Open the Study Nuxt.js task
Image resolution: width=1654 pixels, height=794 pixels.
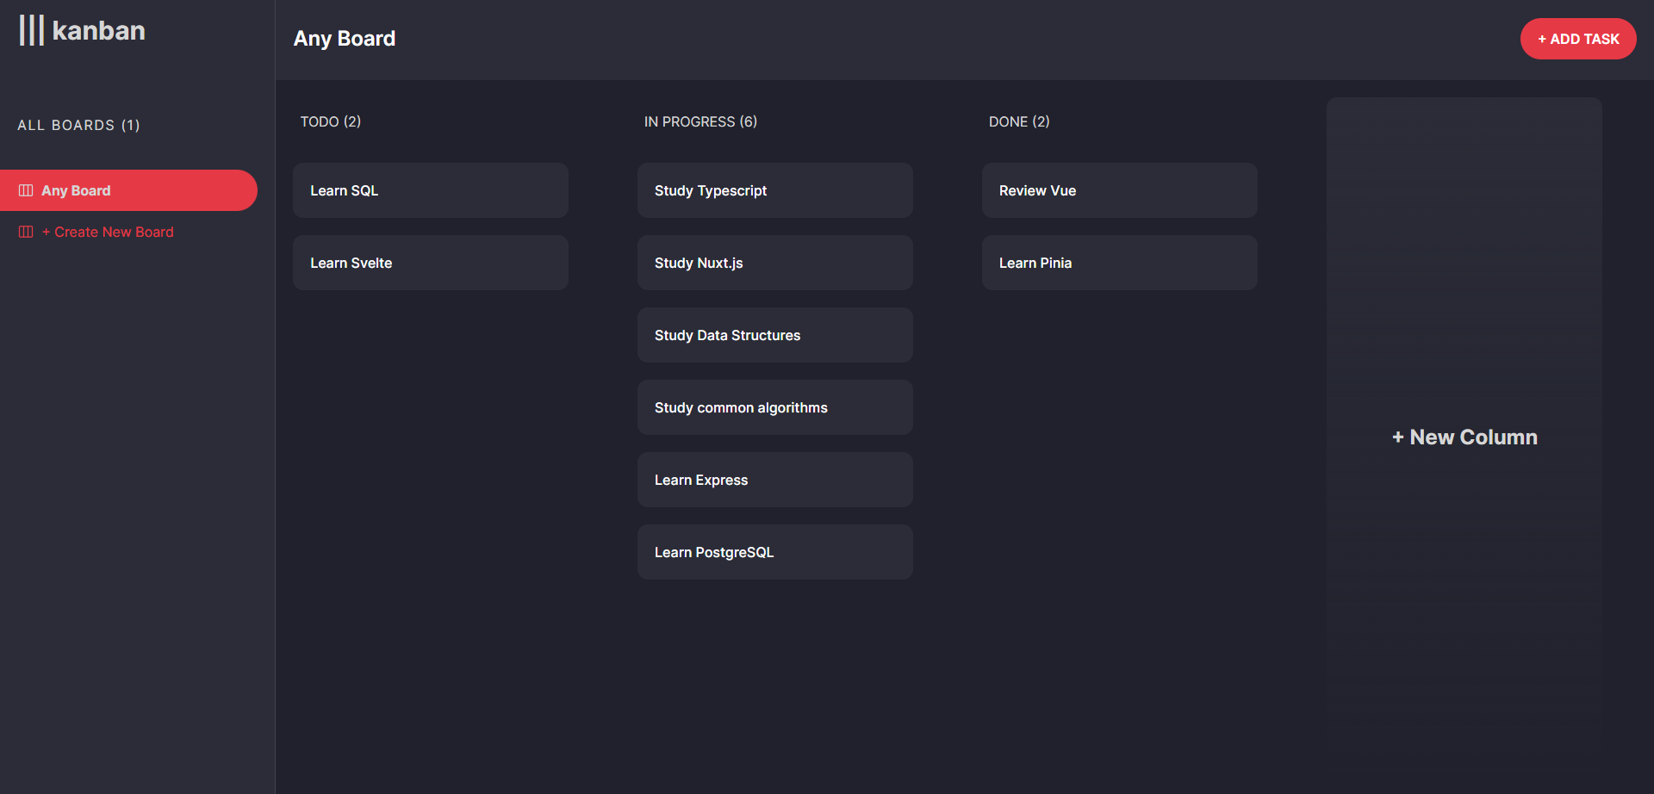click(774, 263)
